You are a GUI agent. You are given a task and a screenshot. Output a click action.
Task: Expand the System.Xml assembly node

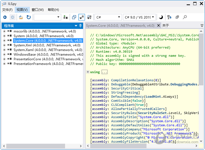pos(4,45)
